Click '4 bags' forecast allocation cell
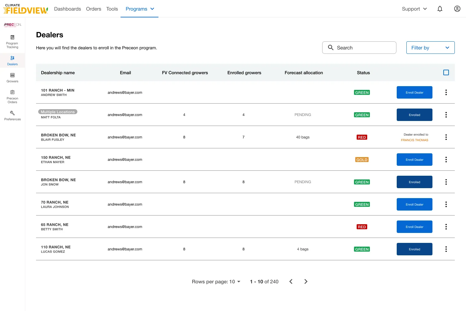 click(303, 249)
